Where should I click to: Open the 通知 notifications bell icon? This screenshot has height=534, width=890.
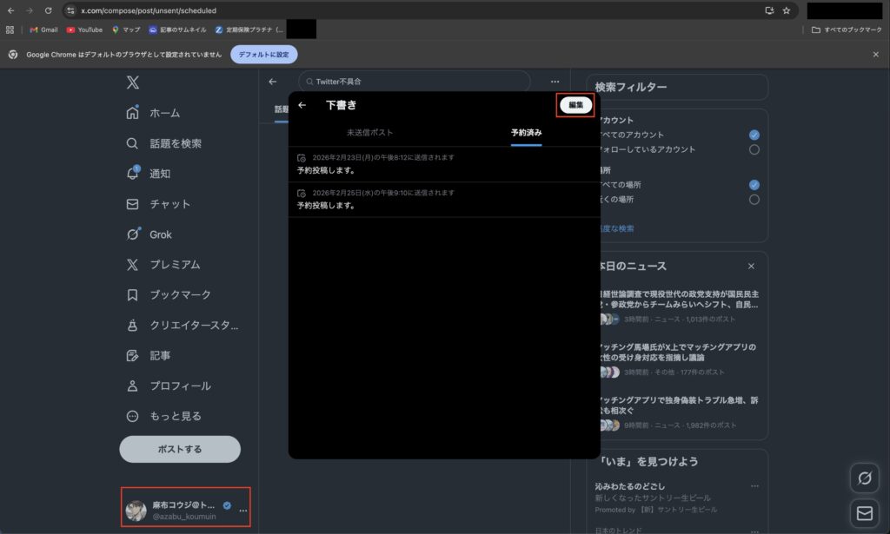point(131,174)
